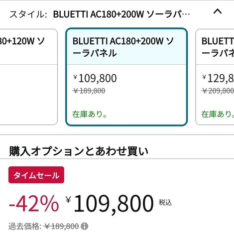234x234 pixels.
Task: Click the ¥109,800 price inside the selected card
Action: pos(95,78)
